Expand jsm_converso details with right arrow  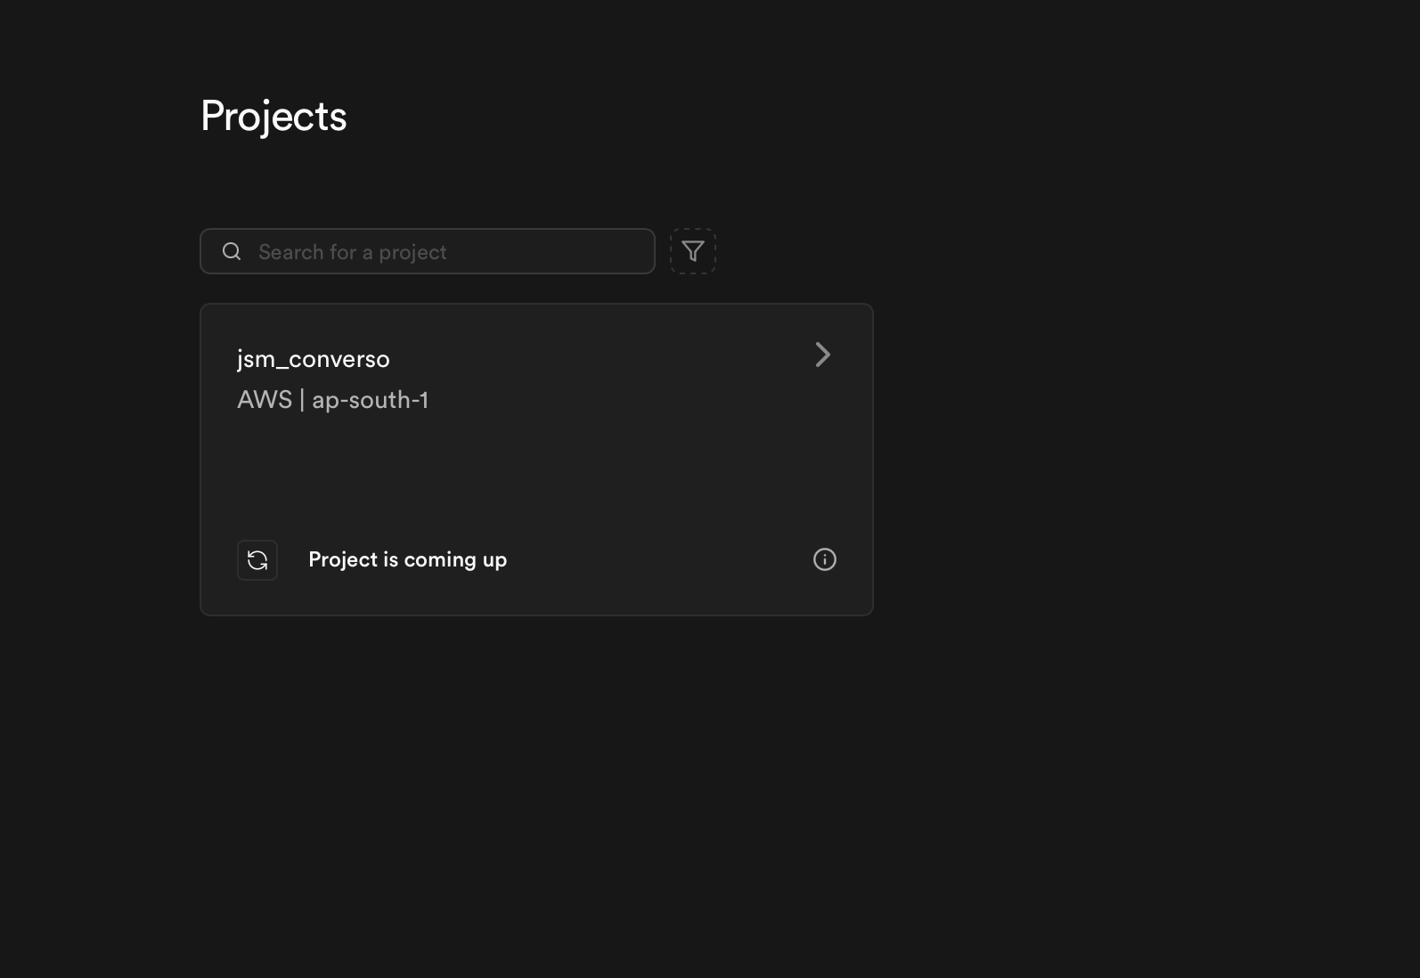pyautogui.click(x=823, y=355)
